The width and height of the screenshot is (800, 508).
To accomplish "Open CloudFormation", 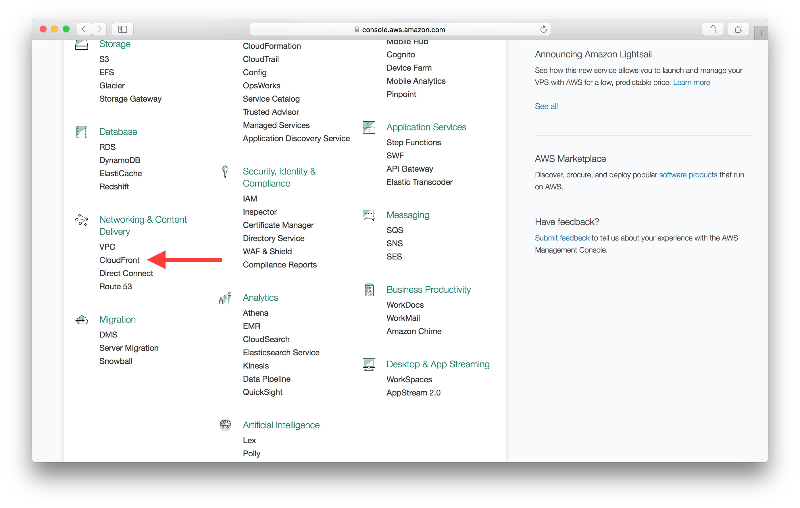I will [x=272, y=46].
